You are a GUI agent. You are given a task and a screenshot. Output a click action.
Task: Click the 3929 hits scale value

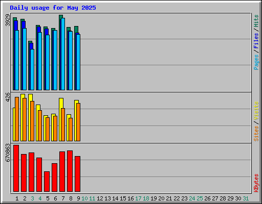point(8,20)
